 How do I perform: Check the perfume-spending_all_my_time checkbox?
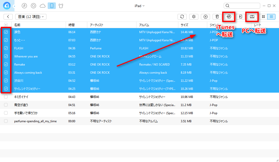(x=6, y=121)
